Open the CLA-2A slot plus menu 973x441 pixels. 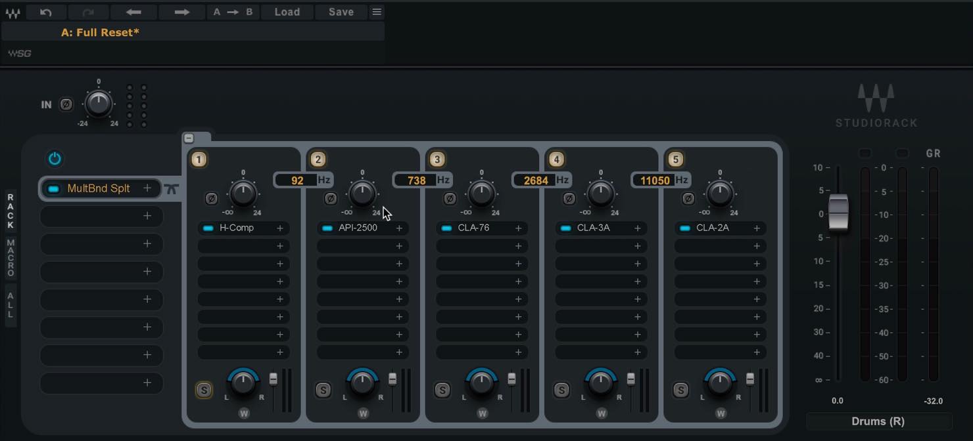pos(757,228)
